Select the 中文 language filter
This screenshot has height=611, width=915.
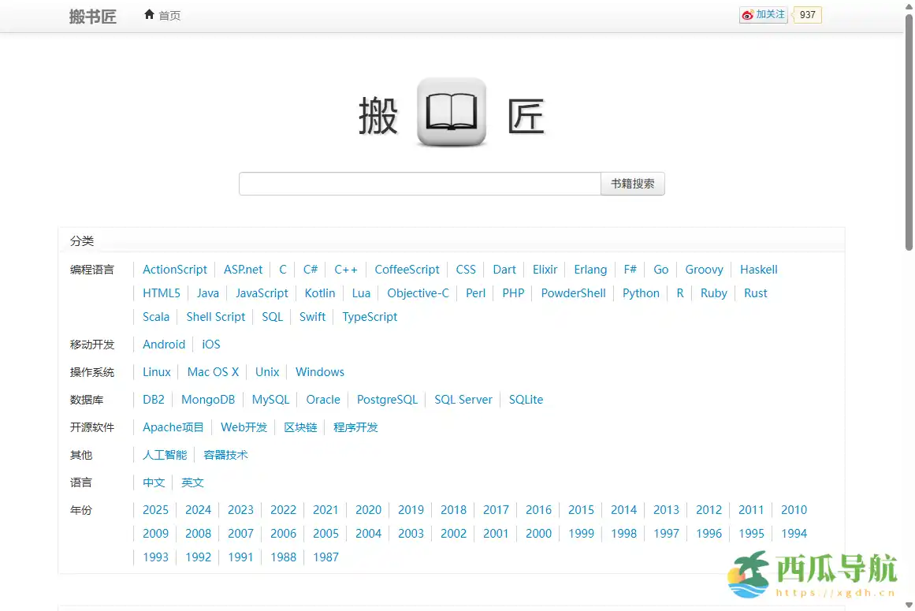click(153, 482)
